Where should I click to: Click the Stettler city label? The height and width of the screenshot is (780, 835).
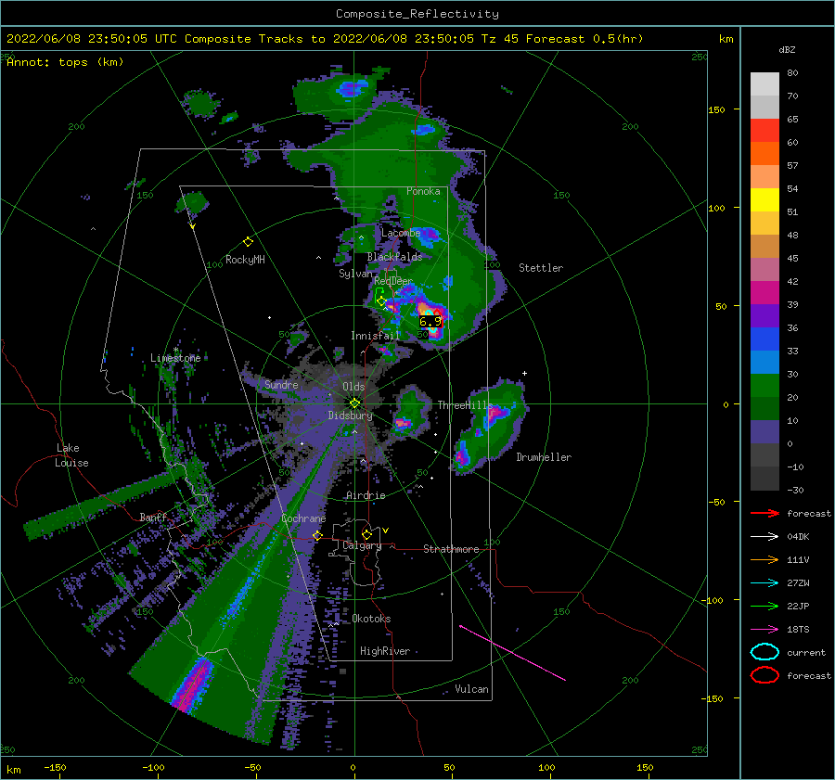point(541,268)
